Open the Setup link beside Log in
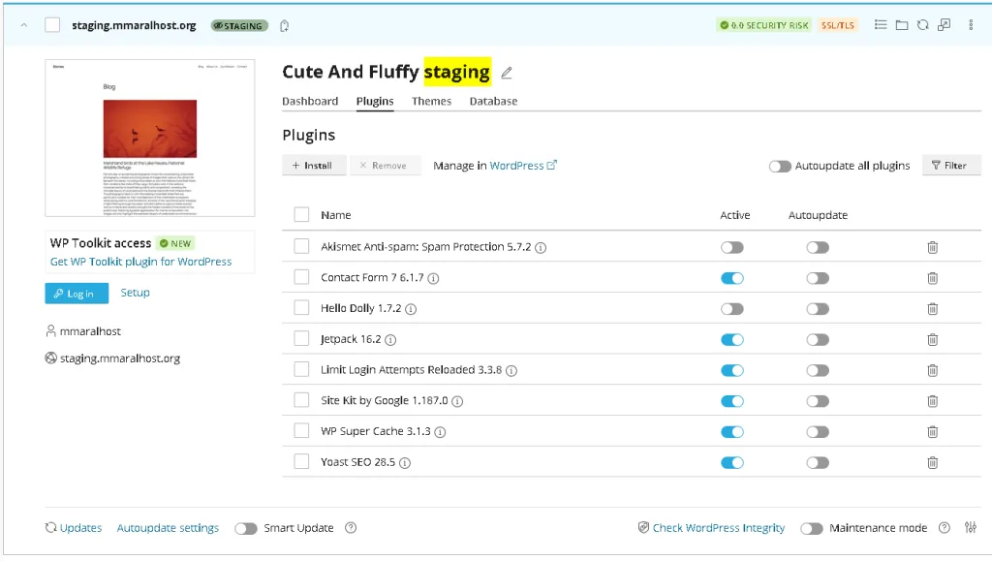The image size is (992, 561). 136,293
